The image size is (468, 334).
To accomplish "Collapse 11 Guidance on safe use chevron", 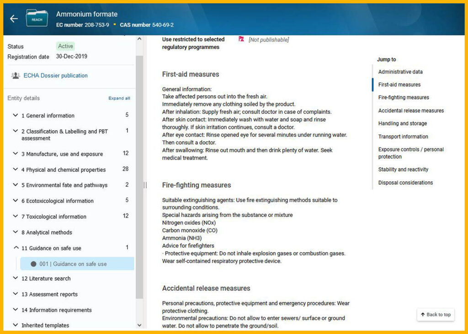I will click(x=16, y=248).
